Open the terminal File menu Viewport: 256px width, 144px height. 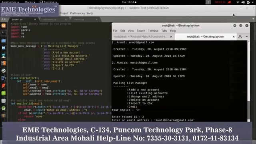click(115, 31)
